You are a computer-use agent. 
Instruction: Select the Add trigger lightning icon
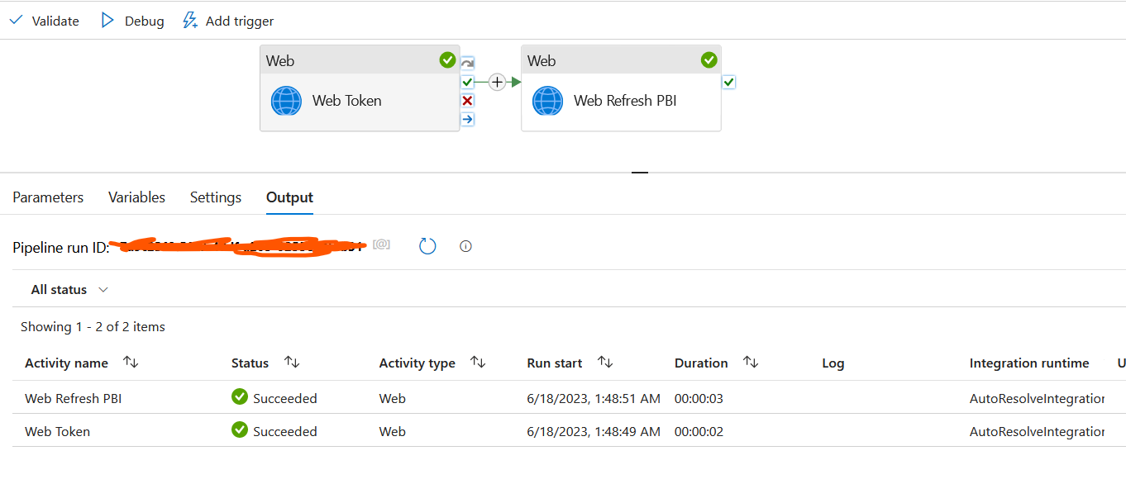(190, 20)
